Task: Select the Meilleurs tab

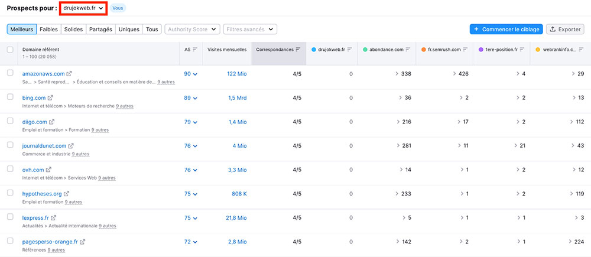Action: pos(21,30)
